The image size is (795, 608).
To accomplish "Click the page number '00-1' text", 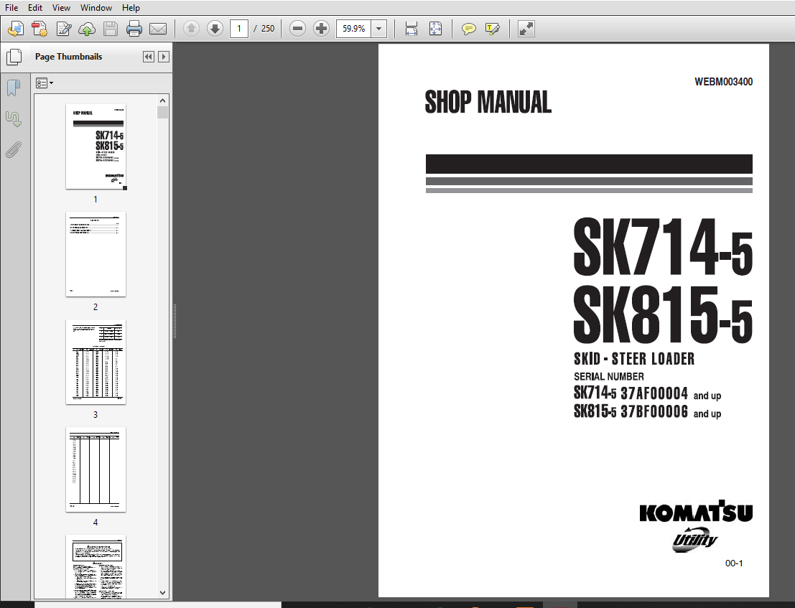I will [734, 563].
